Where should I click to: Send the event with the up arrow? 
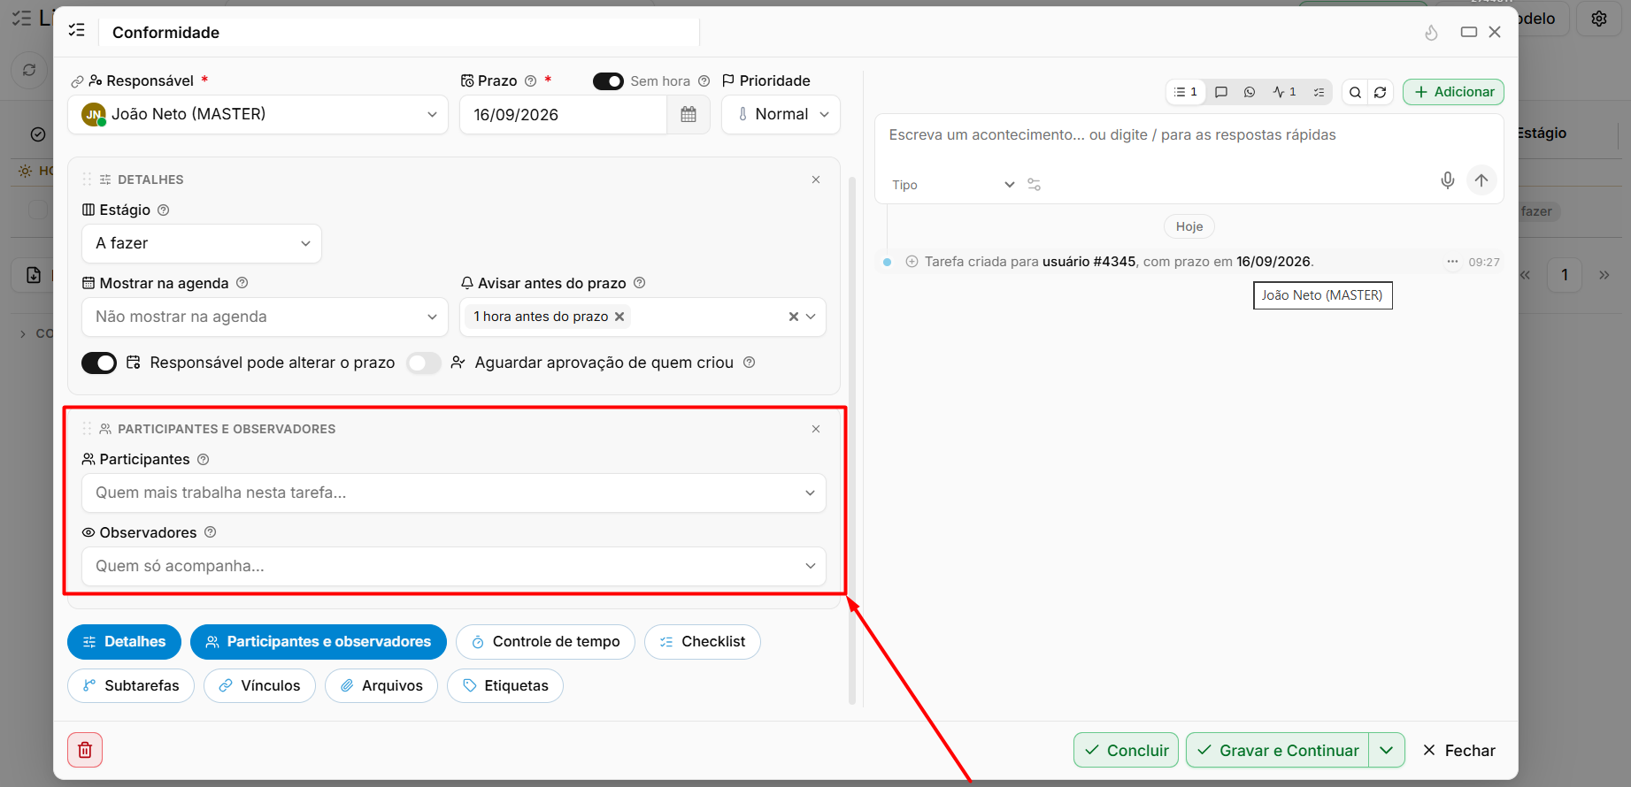1481,180
